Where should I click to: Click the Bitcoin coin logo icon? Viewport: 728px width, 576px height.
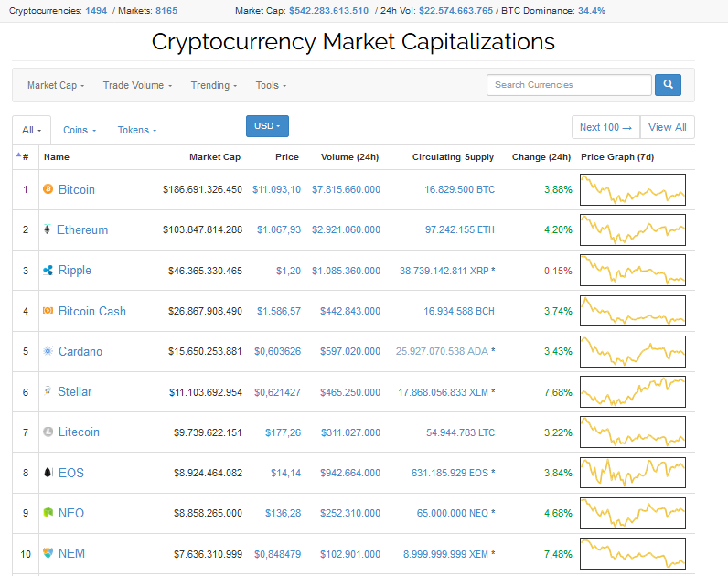48,189
